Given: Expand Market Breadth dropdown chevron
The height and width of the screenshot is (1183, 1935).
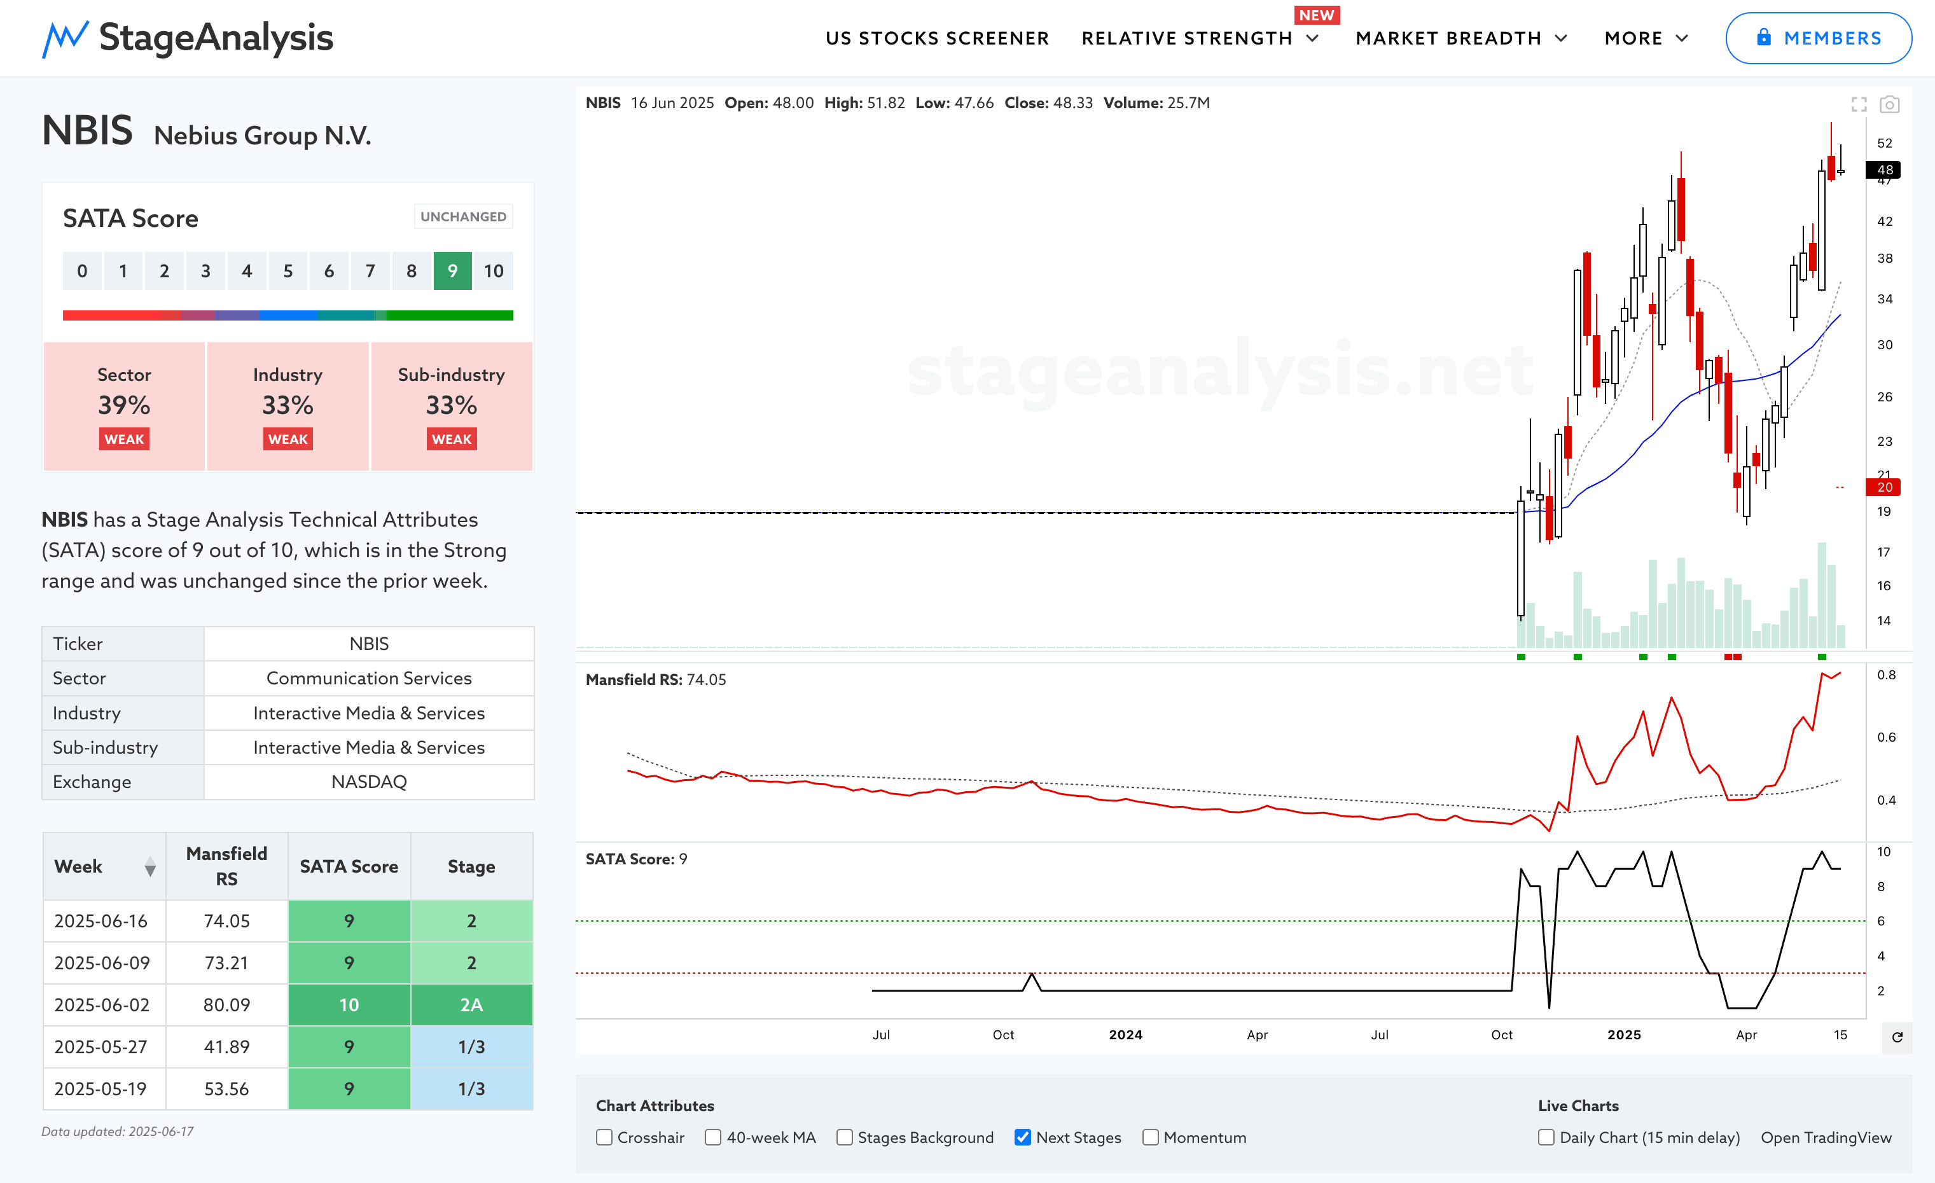Looking at the screenshot, I should [1561, 38].
